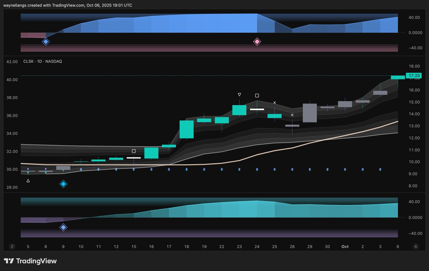Click the x marker above Sep 25 candle

click(x=275, y=103)
